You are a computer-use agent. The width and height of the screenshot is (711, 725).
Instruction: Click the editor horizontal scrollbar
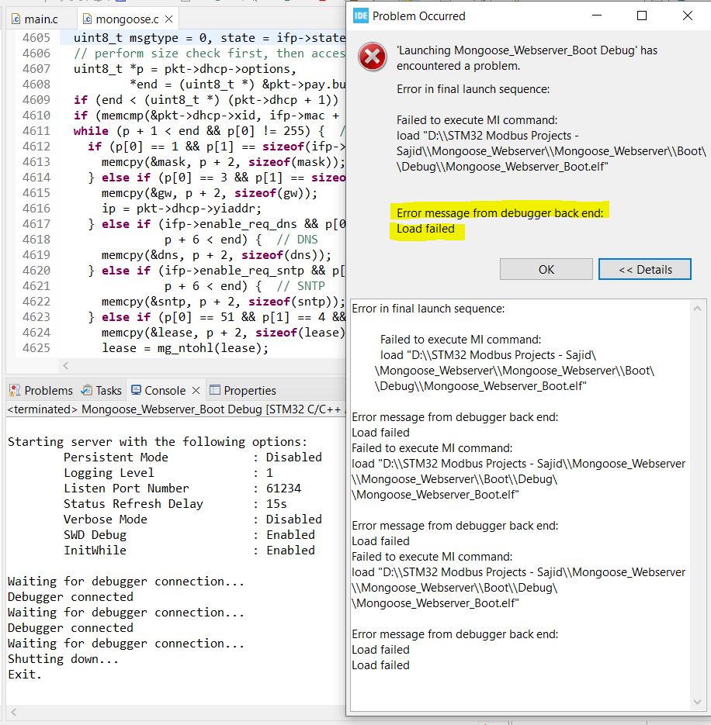pyautogui.click(x=194, y=365)
